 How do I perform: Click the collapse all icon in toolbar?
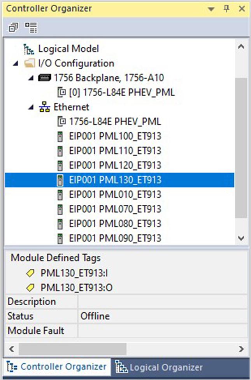[14, 27]
